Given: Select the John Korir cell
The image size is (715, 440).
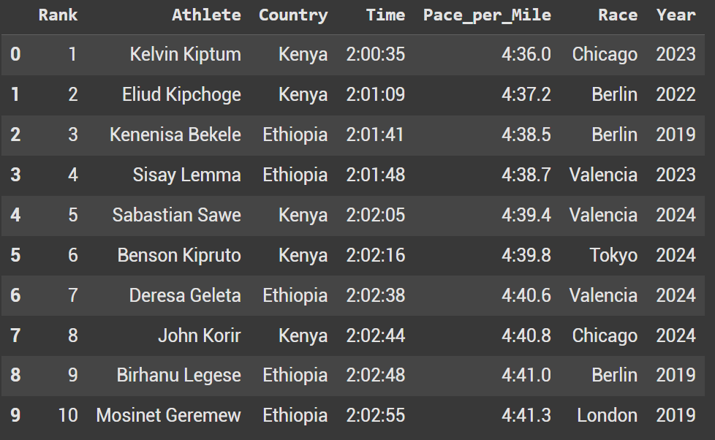Looking at the screenshot, I should [x=199, y=335].
